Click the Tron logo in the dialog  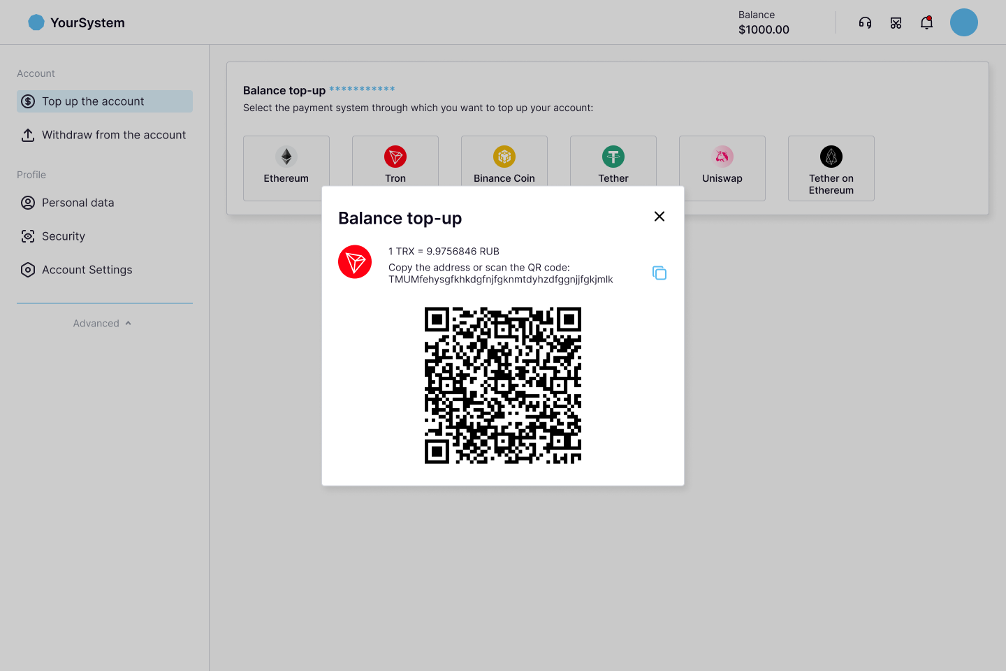(x=355, y=262)
